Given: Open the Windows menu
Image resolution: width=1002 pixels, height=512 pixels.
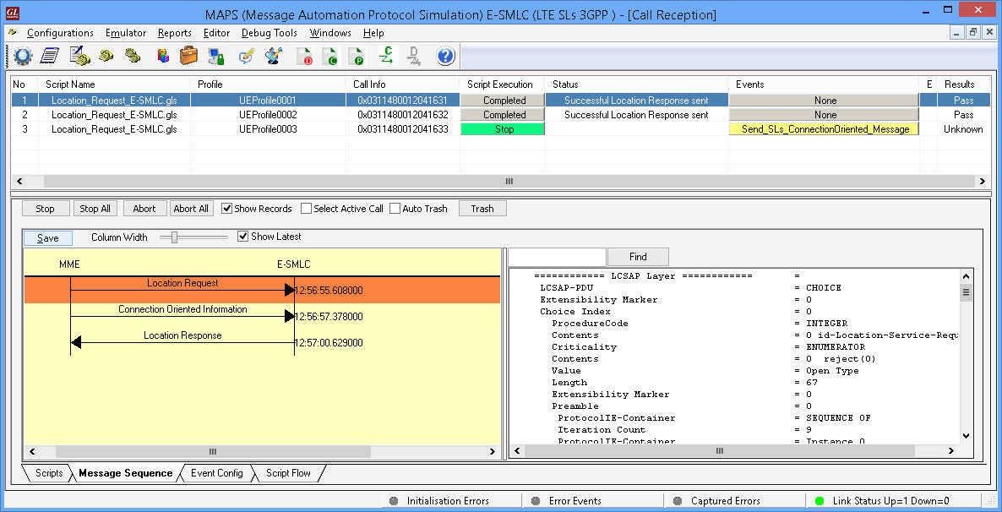Looking at the screenshot, I should 330,33.
